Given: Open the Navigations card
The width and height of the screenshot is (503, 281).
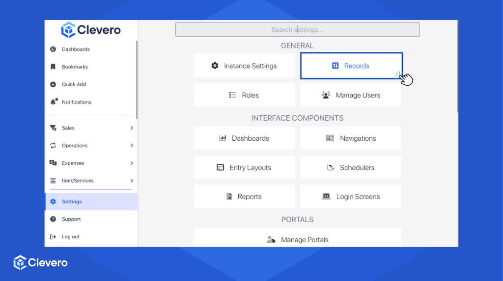Looking at the screenshot, I should 351,138.
